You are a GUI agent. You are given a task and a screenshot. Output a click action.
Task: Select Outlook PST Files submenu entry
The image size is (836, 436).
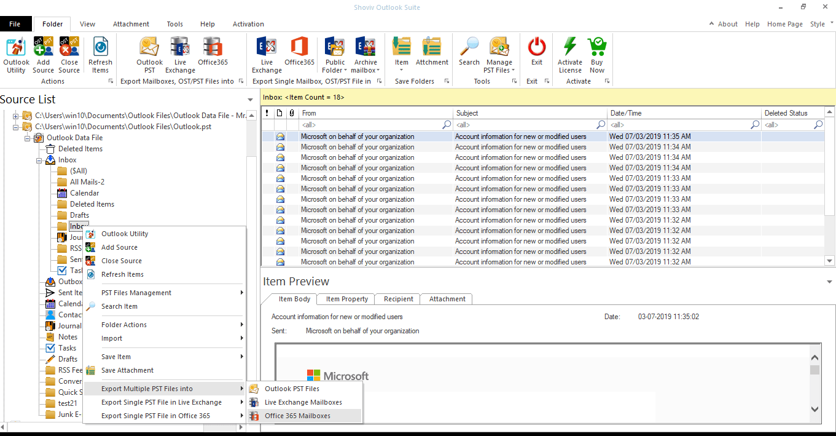(x=305, y=389)
